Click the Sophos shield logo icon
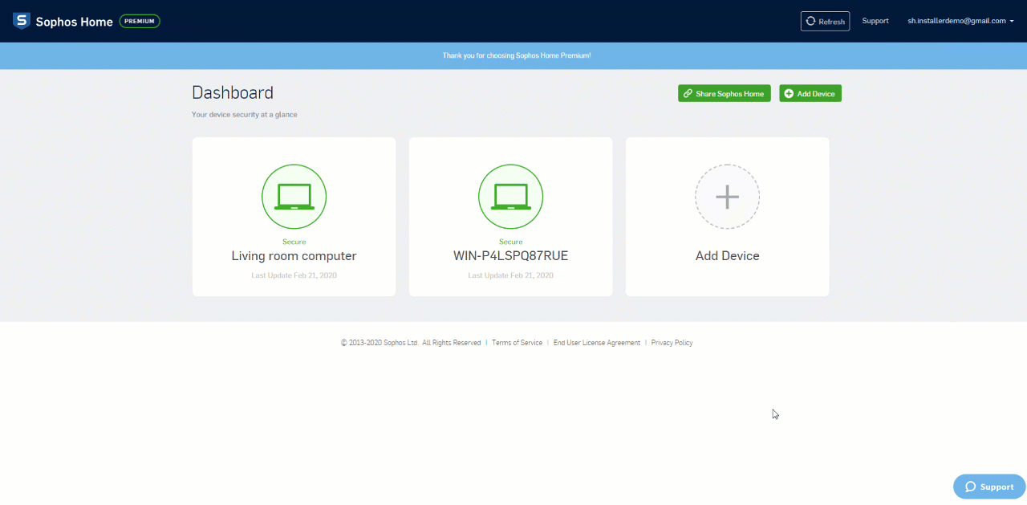This screenshot has width=1027, height=505. [x=22, y=21]
